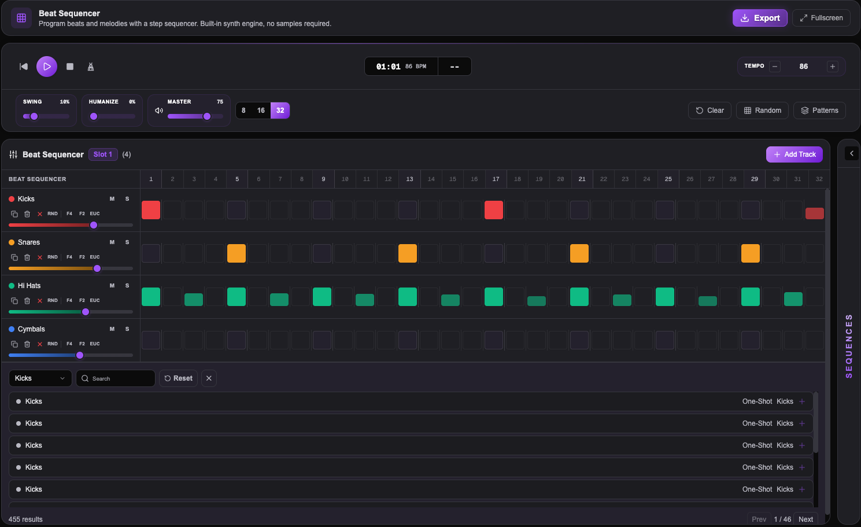Clear Cymbals steps with red X
This screenshot has height=527, width=861.
(x=40, y=344)
